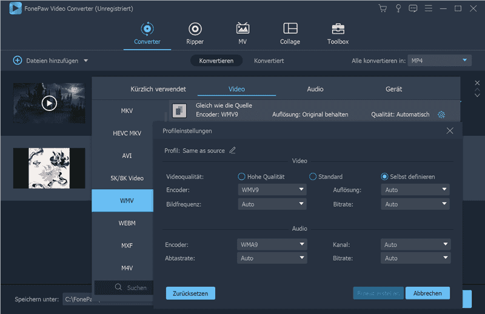Click the shopping cart purchase icon
485x314 pixels.
tap(383, 8)
